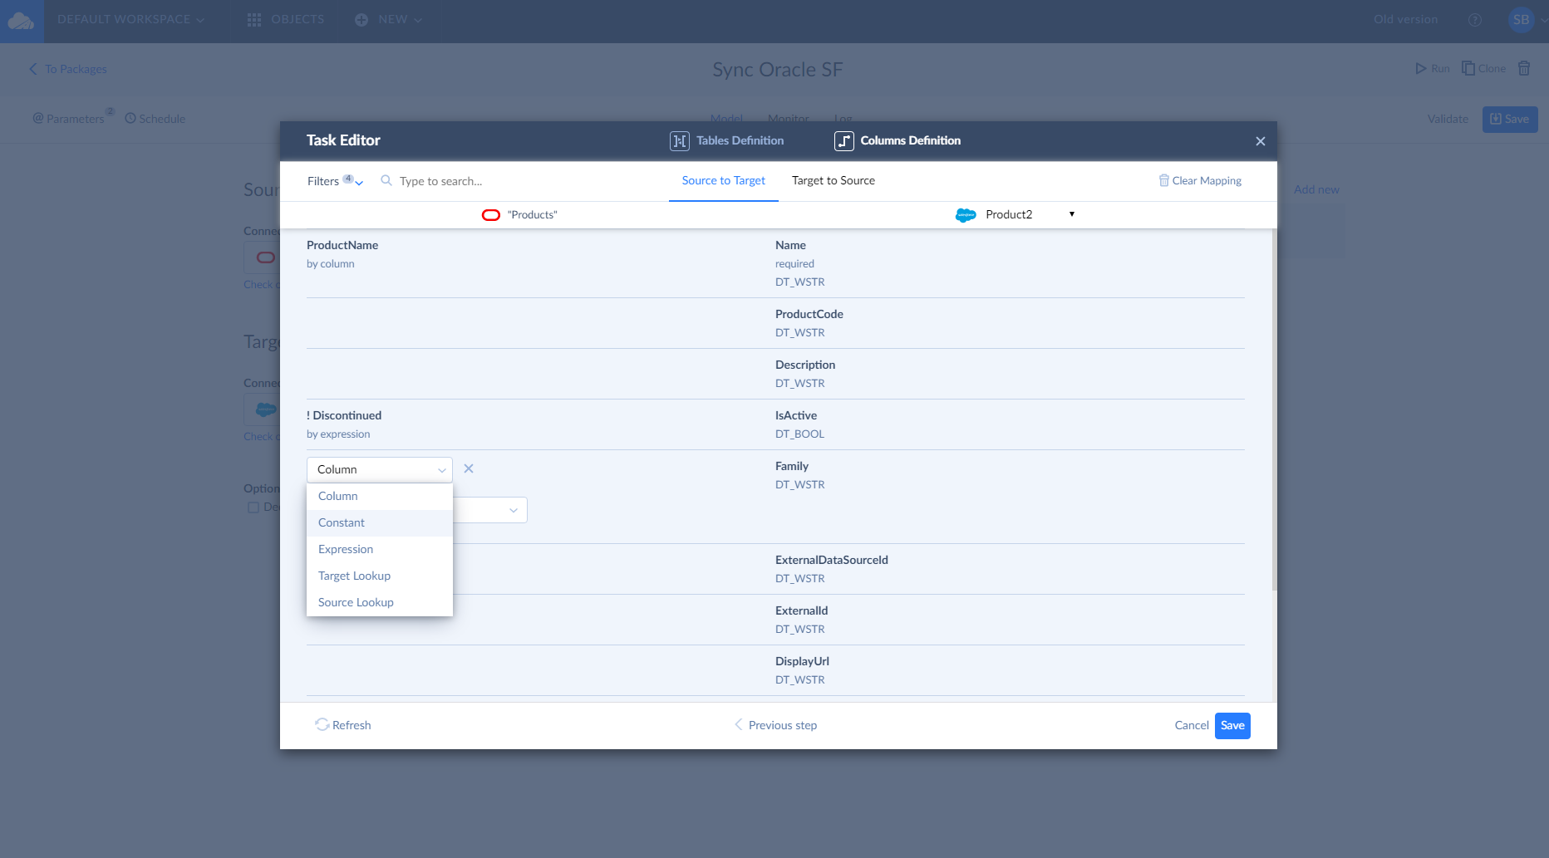Click the Skyvia cloud logo icon

click(x=21, y=21)
